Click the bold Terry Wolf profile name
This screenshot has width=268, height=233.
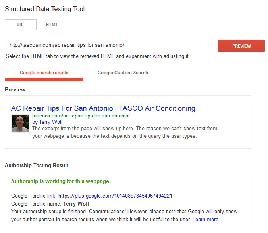tap(76, 204)
